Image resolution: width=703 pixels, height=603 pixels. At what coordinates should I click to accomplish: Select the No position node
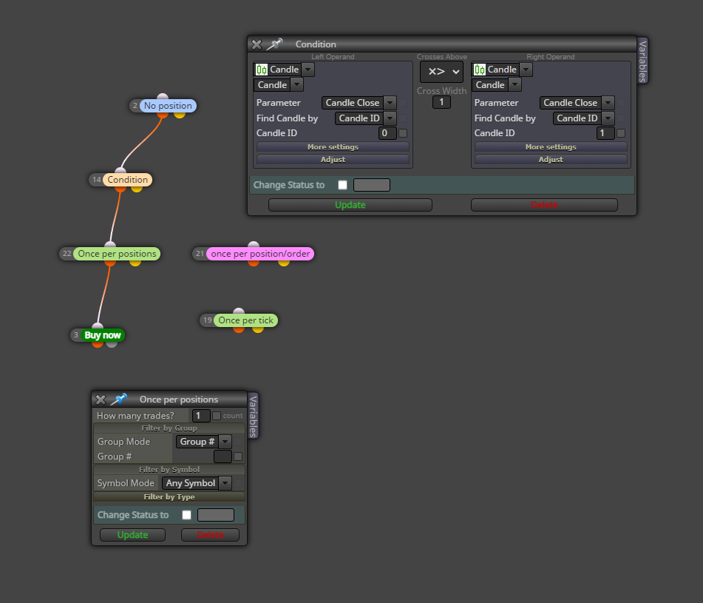click(x=168, y=106)
